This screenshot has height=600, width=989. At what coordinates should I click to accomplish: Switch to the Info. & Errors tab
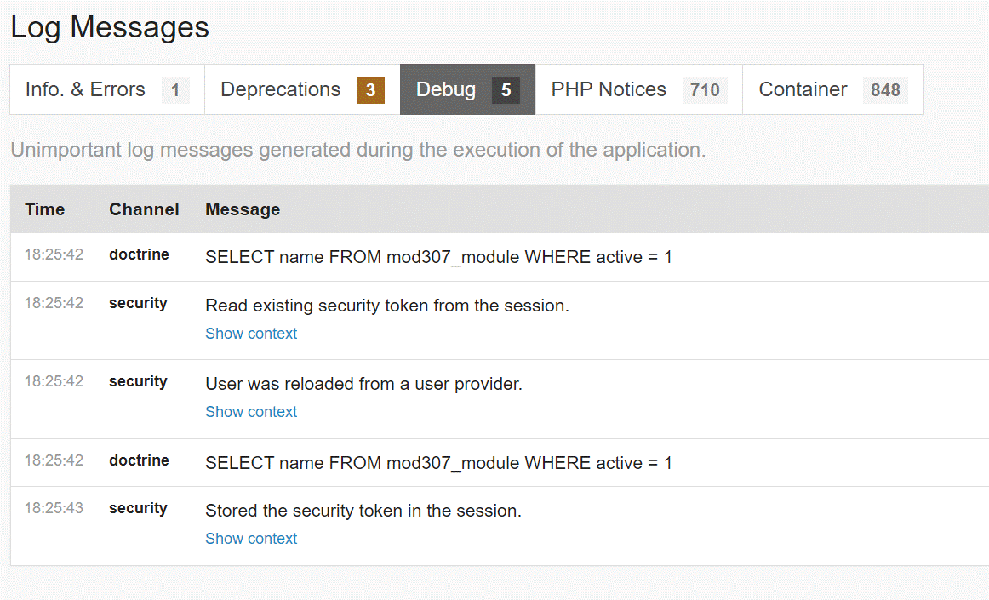coord(86,89)
